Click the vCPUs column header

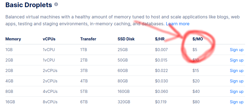(49, 39)
